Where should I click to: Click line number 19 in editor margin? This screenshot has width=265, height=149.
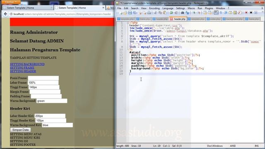(121, 74)
